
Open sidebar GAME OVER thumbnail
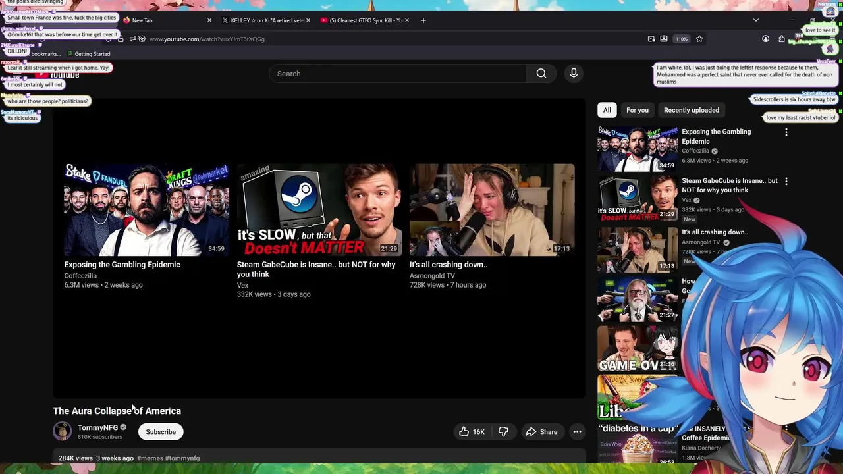[x=638, y=348]
